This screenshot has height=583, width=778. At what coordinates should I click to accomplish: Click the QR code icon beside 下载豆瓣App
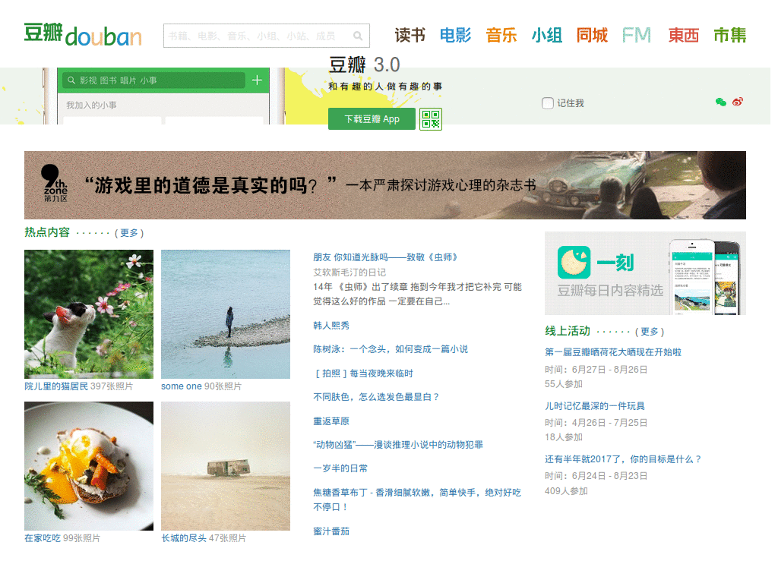coord(431,119)
